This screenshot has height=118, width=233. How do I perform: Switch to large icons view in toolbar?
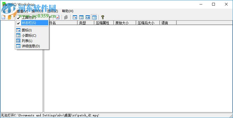[75, 17]
